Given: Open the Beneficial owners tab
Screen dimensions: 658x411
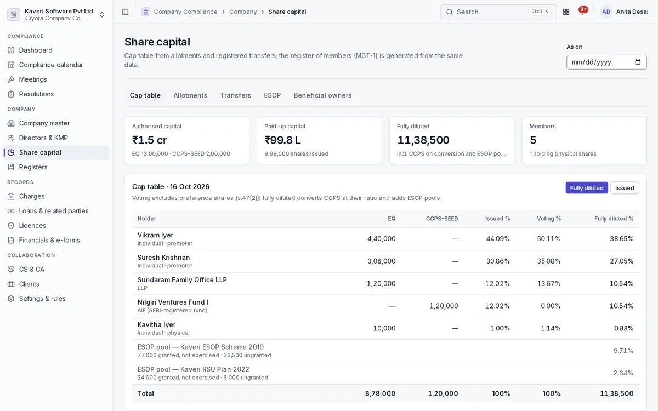Looking at the screenshot, I should pyautogui.click(x=322, y=95).
